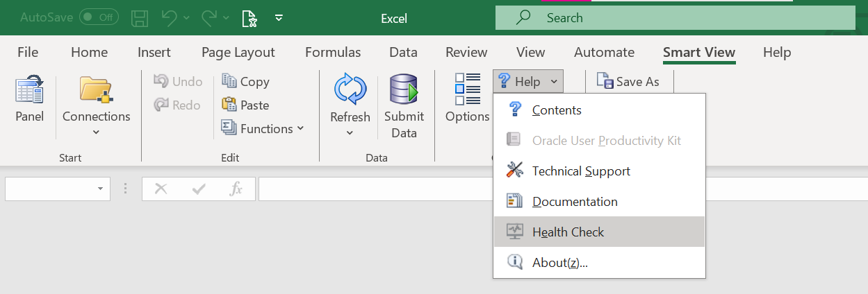
Task: Open the Smart View Panel
Action: [29, 100]
